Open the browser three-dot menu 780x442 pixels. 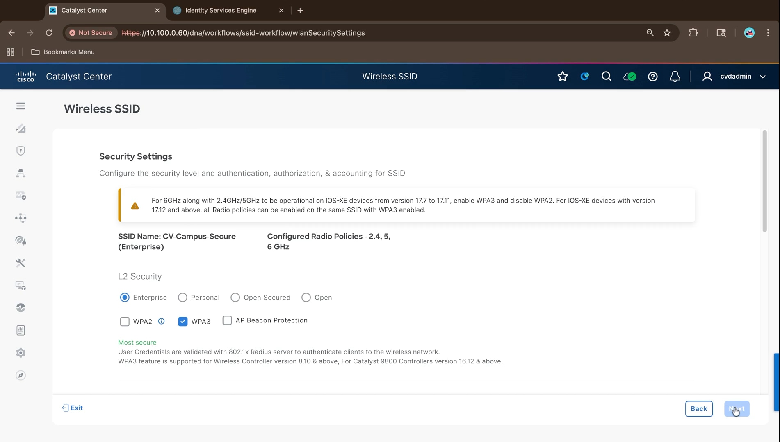click(768, 33)
